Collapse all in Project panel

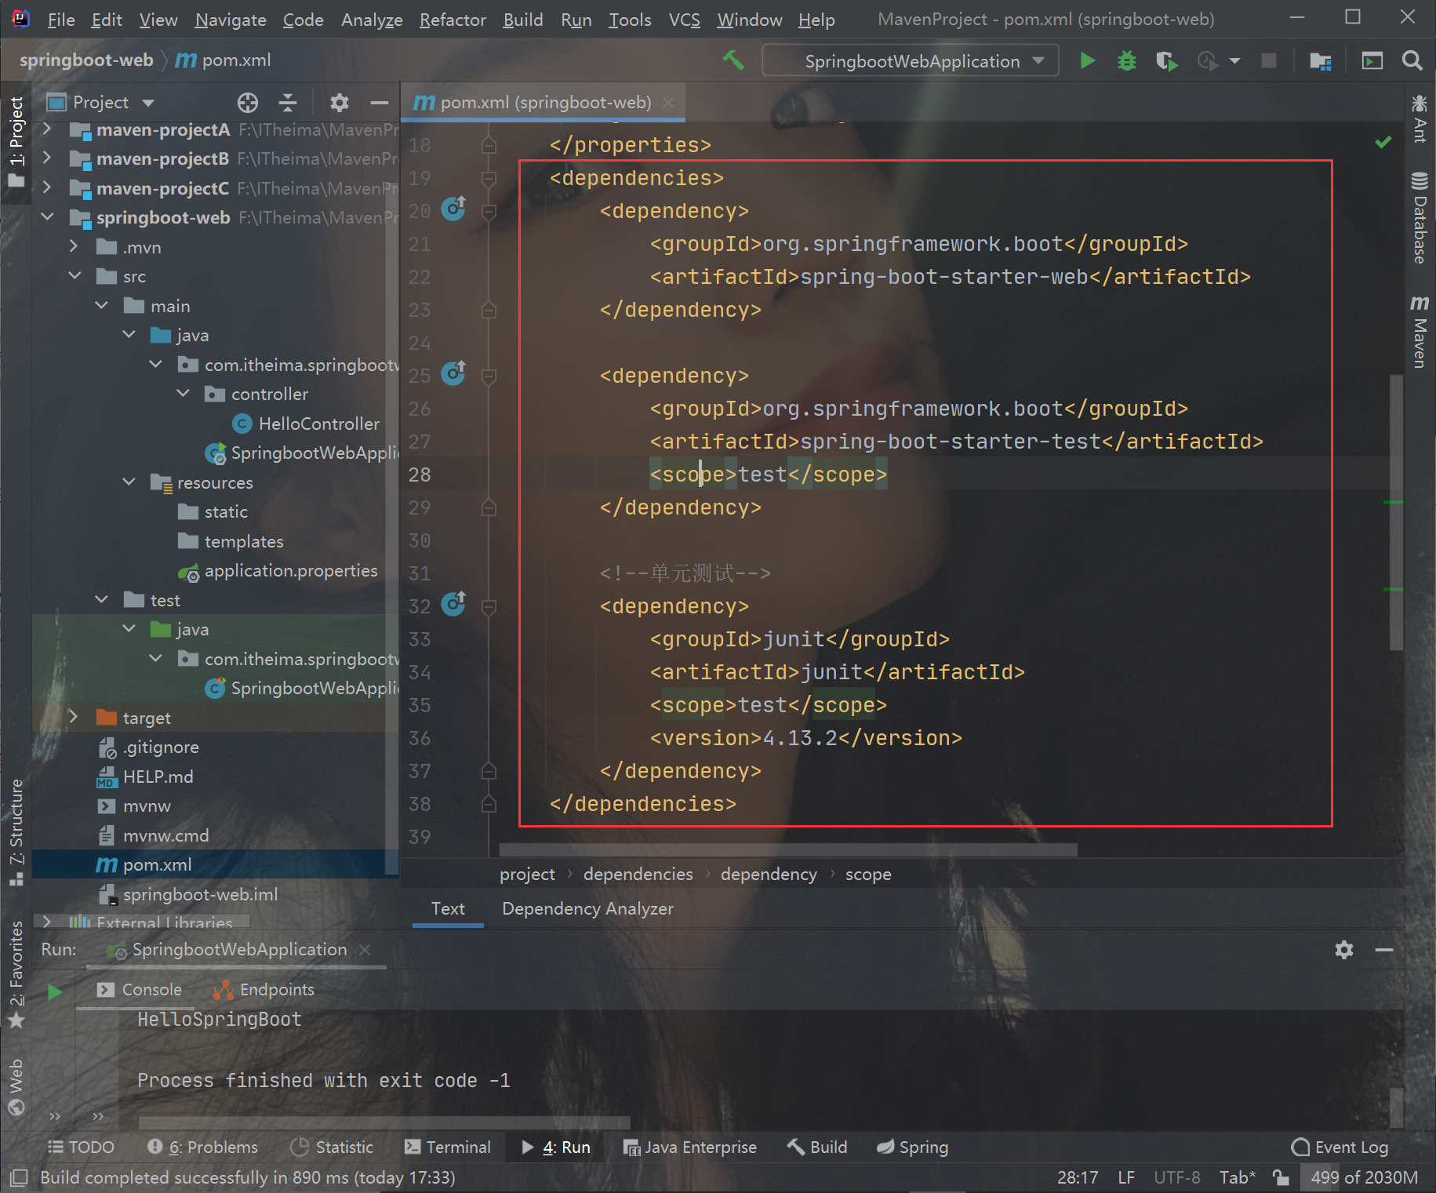[288, 102]
